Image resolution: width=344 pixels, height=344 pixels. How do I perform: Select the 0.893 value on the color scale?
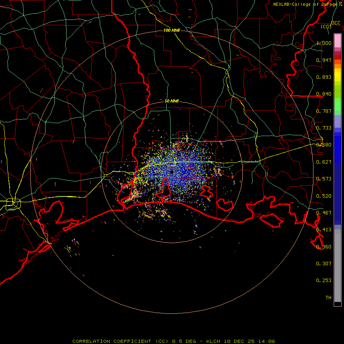pyautogui.click(x=324, y=77)
